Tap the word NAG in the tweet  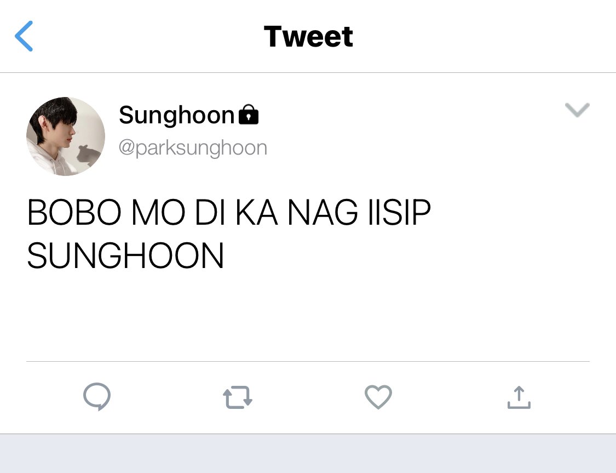pyautogui.click(x=323, y=212)
